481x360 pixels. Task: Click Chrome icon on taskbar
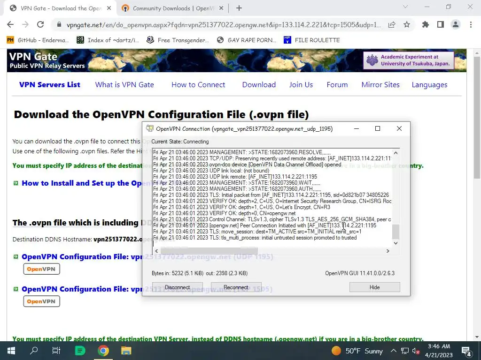pos(103,351)
